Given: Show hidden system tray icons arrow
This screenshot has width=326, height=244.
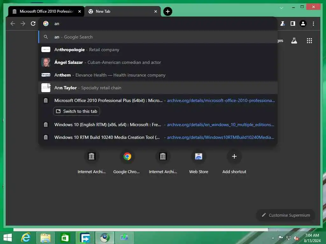Looking at the screenshot, I should click(273, 238).
